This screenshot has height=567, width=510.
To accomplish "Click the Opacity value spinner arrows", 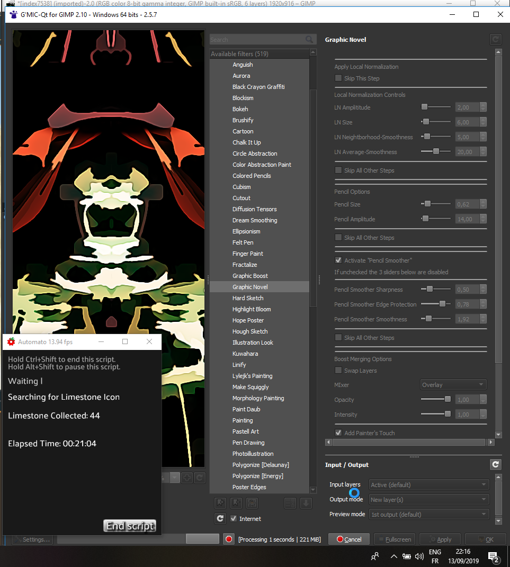I will 483,399.
